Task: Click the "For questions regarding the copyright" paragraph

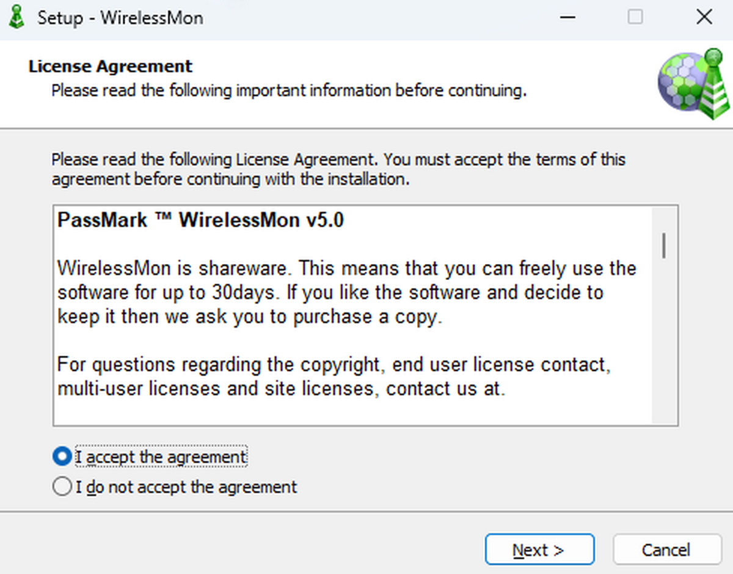Action: (x=334, y=377)
